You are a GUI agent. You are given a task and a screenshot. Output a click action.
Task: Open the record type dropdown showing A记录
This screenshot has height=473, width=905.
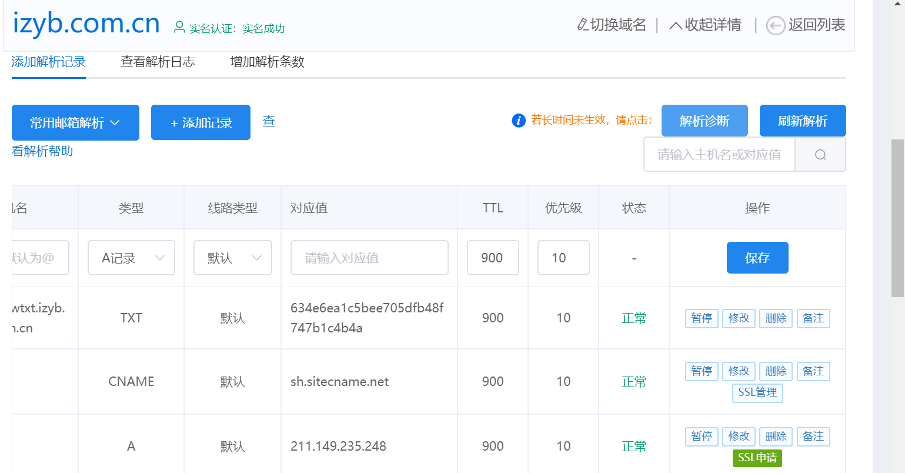[131, 258]
